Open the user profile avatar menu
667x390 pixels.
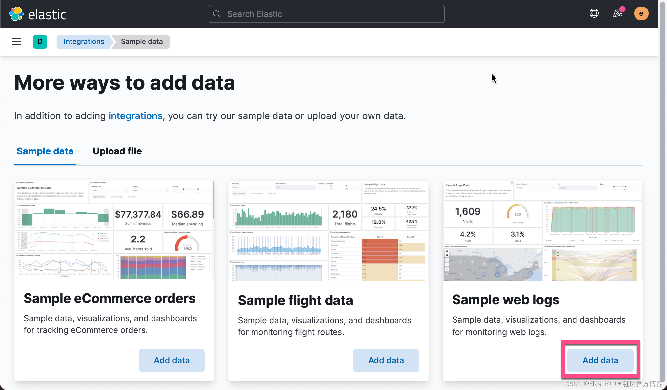pyautogui.click(x=641, y=13)
